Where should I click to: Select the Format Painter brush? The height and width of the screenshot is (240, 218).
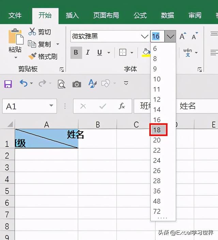tap(32, 56)
